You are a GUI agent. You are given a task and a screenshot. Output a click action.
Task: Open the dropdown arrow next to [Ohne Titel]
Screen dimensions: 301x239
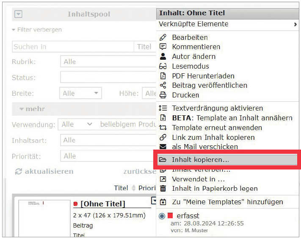coord(154,200)
